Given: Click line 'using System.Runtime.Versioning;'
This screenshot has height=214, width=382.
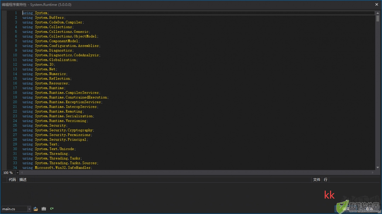Looking at the screenshot, I should [55, 121].
